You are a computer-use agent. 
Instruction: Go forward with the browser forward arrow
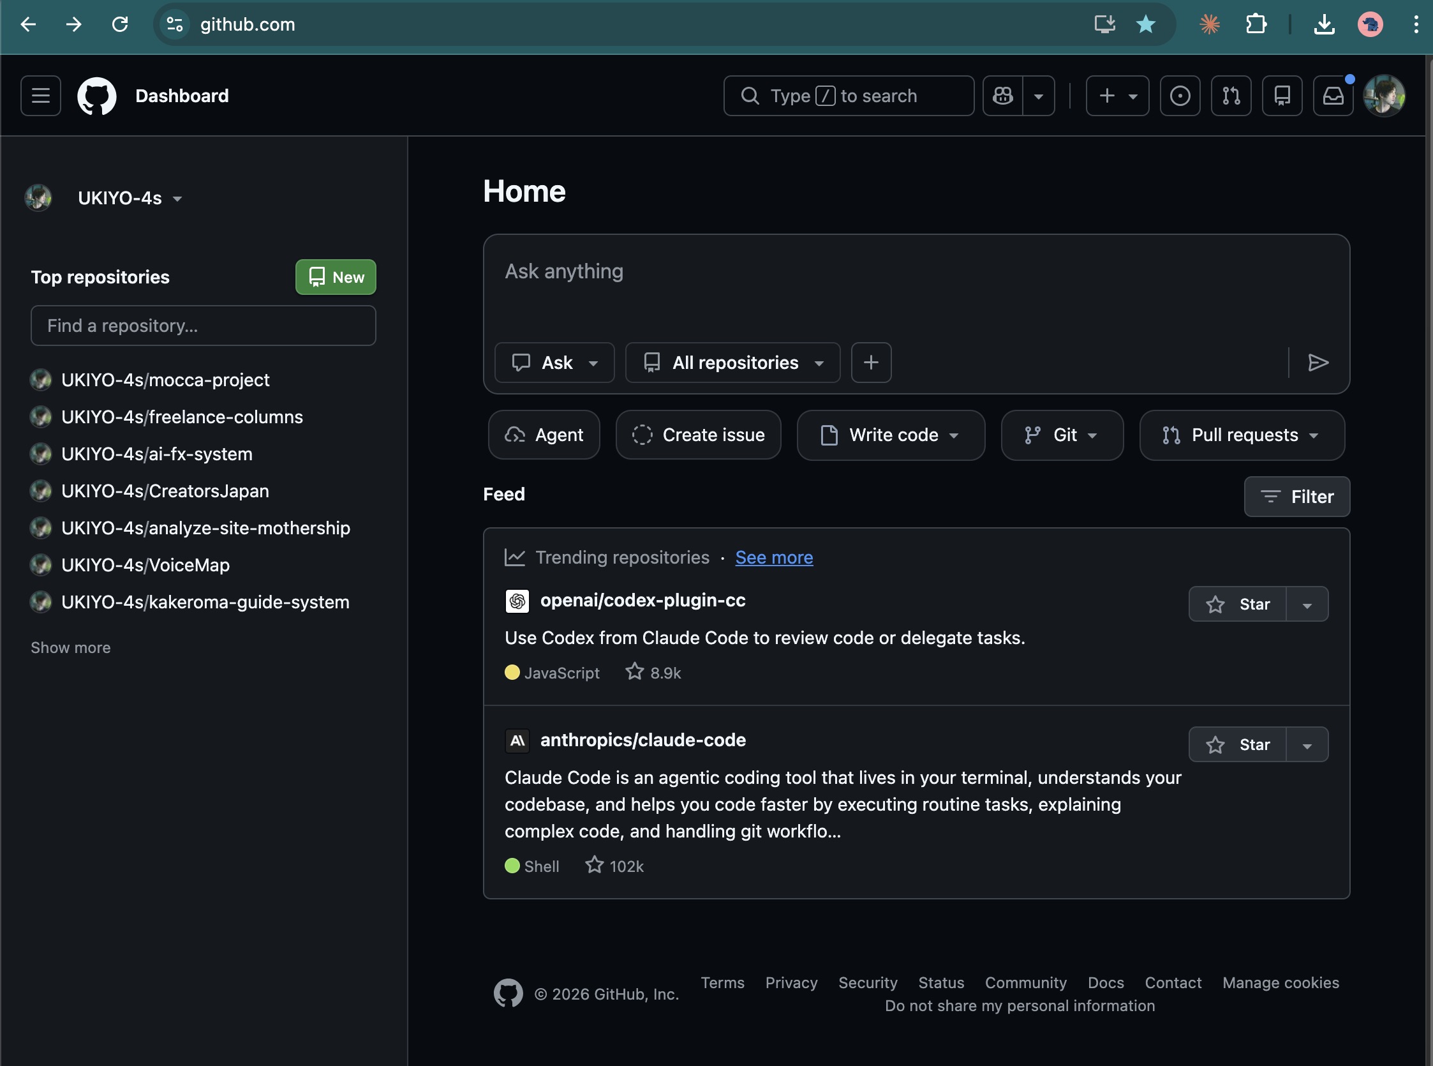[74, 24]
